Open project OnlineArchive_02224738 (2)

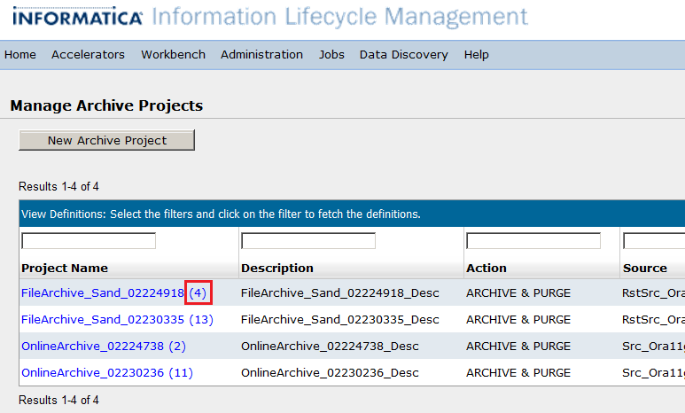point(104,347)
